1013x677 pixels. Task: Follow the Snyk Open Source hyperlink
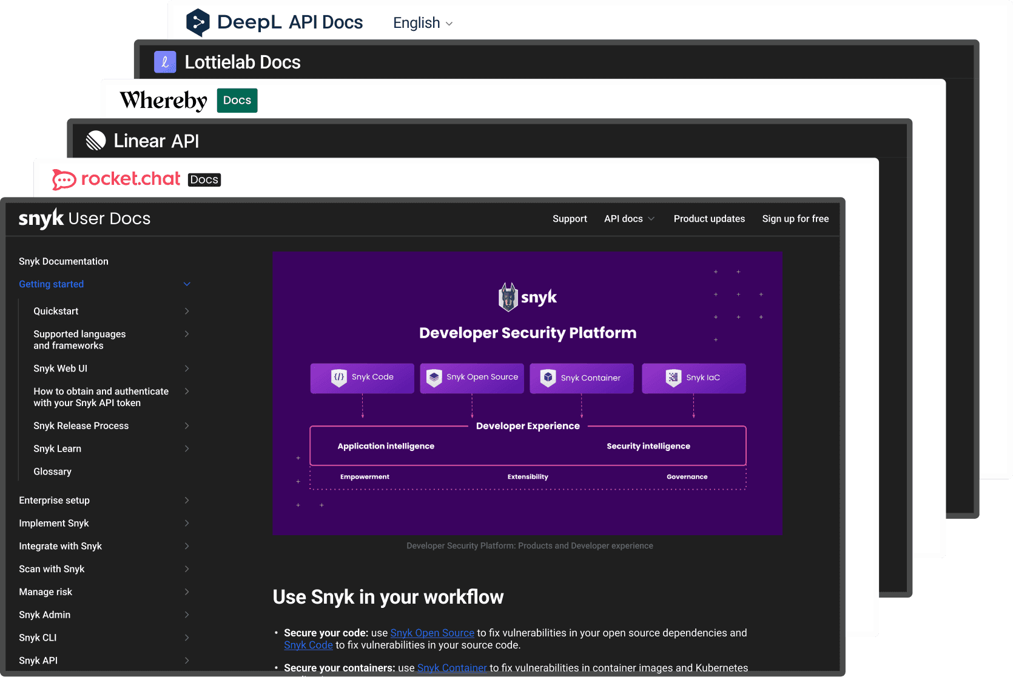(x=432, y=633)
